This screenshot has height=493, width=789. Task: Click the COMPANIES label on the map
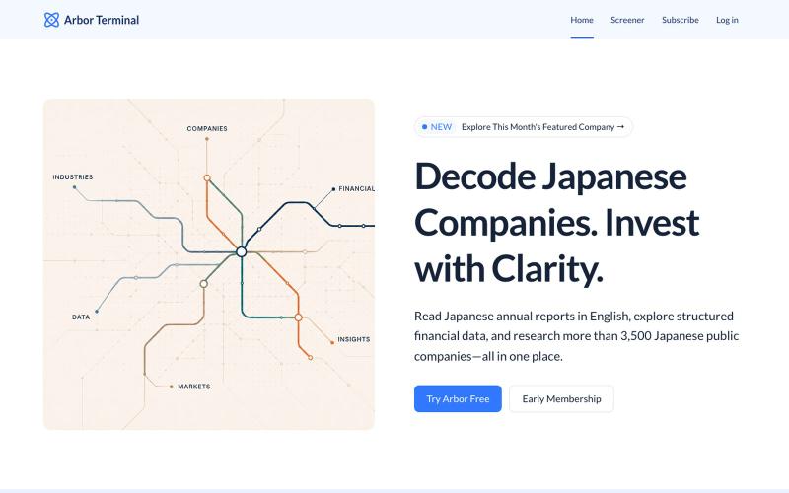(x=207, y=129)
